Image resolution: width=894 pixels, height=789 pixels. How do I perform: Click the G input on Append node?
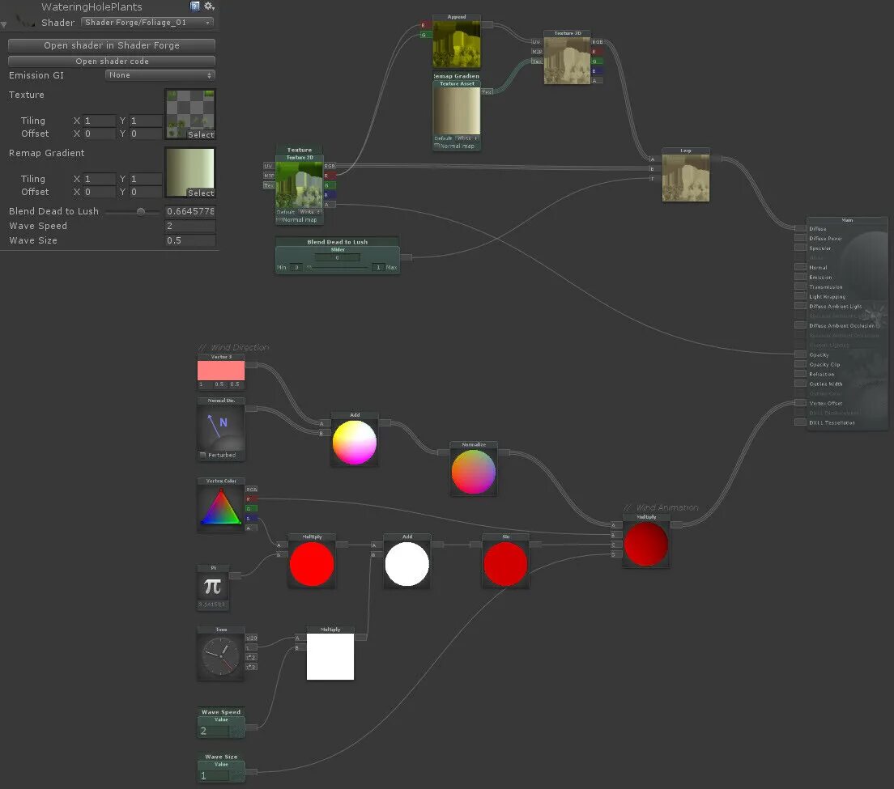[x=425, y=35]
